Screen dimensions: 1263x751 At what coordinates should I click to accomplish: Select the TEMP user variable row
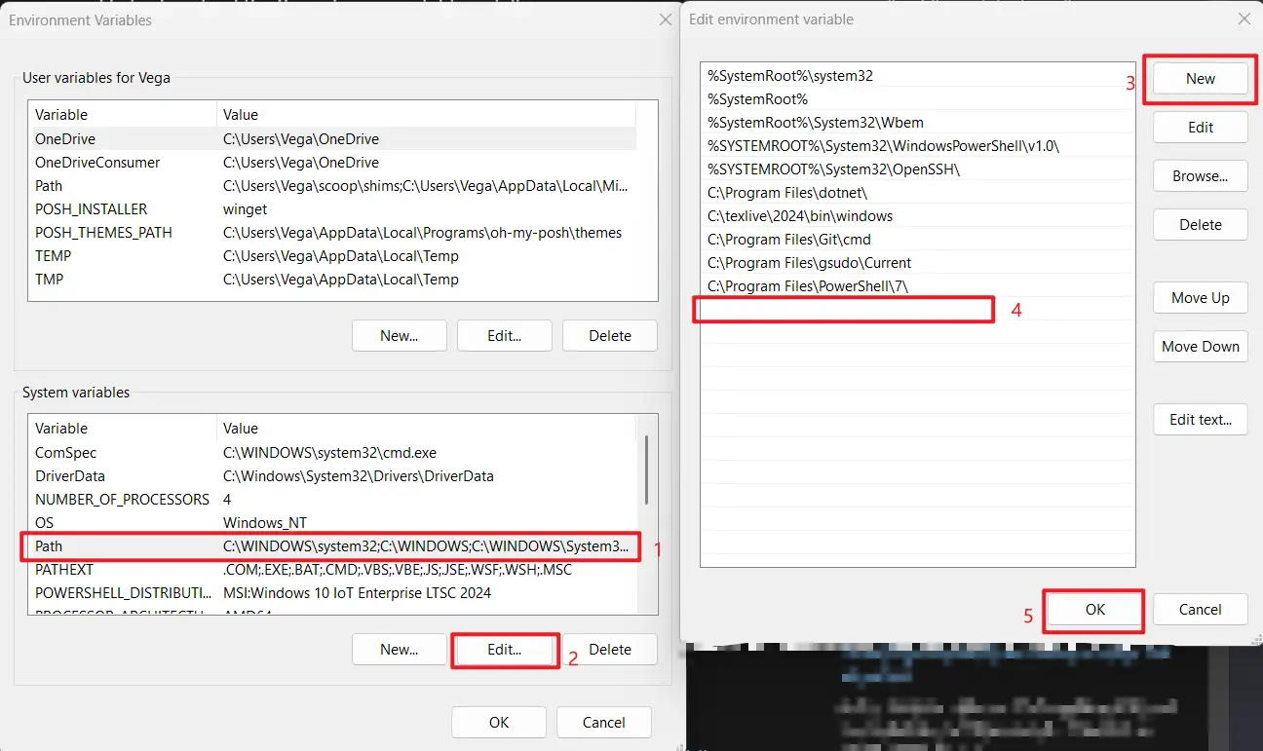coord(195,255)
